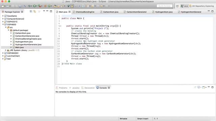Collapse the COP4600 project

tap(3, 25)
